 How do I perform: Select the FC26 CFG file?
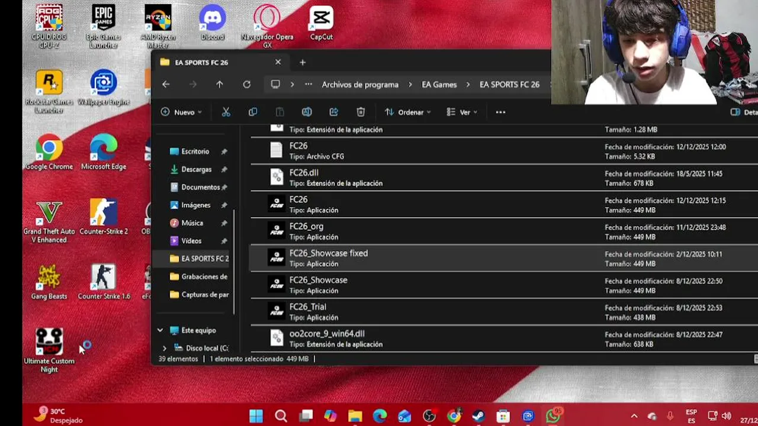pos(504,151)
